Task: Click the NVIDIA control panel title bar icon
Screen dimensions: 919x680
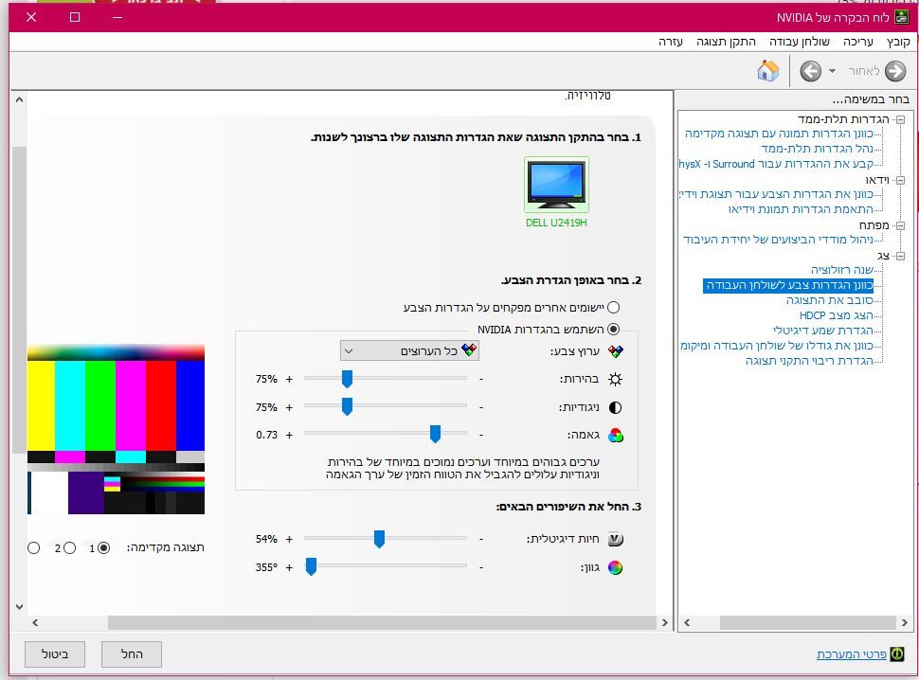Action: (901, 18)
